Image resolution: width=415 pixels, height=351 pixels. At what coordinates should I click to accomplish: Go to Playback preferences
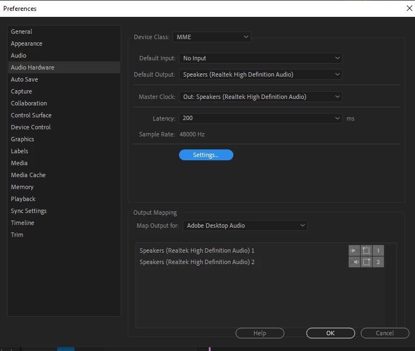64,199
